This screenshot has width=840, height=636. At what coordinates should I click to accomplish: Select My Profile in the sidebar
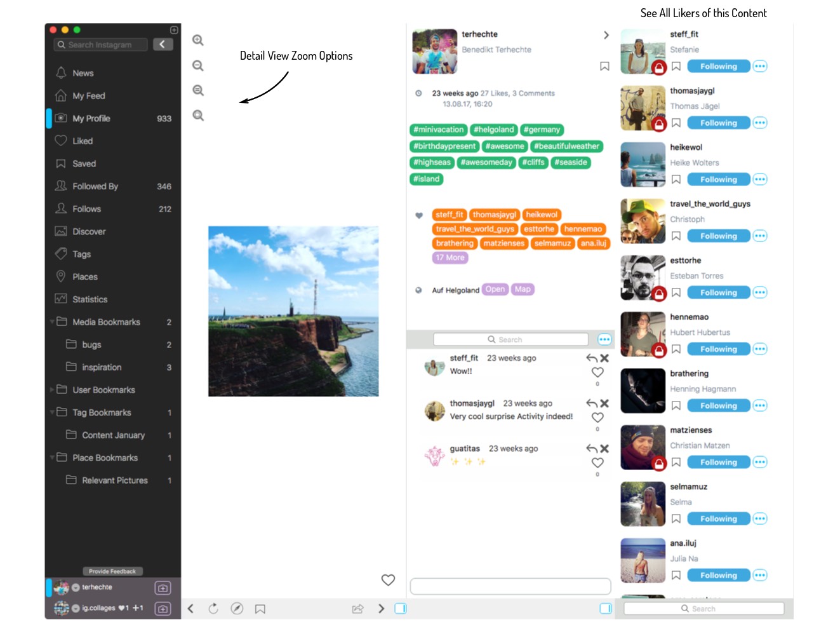pos(113,118)
